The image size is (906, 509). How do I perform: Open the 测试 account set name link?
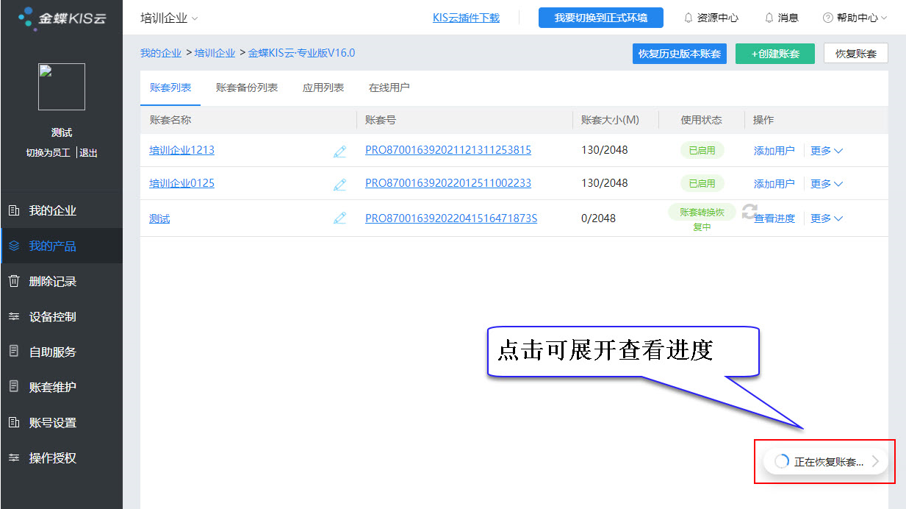click(x=159, y=218)
